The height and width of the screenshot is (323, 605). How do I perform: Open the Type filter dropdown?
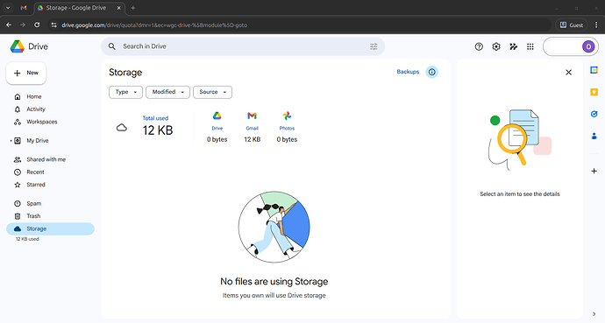[125, 92]
